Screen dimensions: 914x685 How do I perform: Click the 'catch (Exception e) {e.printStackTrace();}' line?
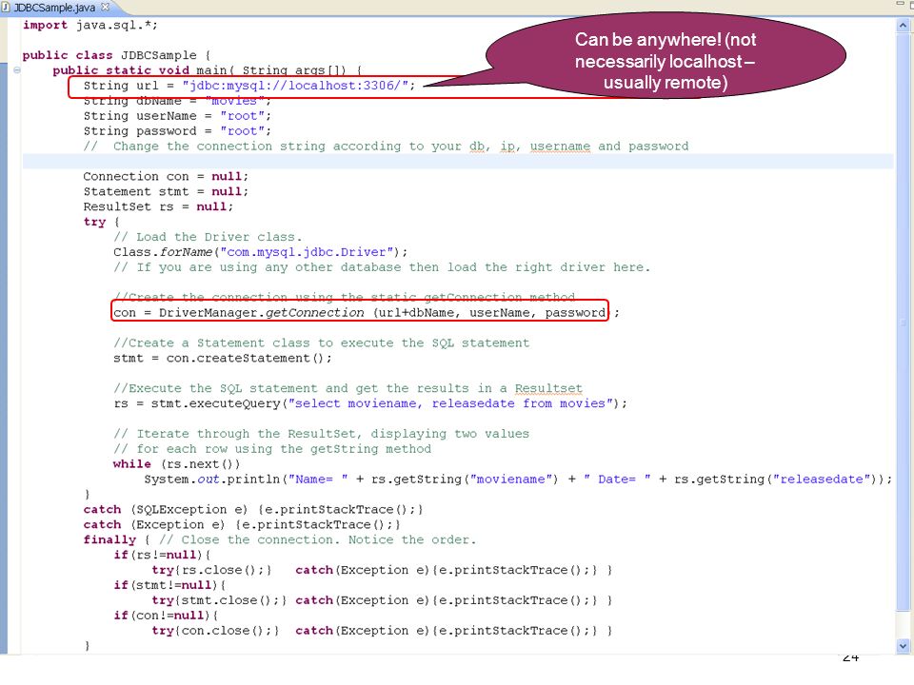[x=242, y=525]
